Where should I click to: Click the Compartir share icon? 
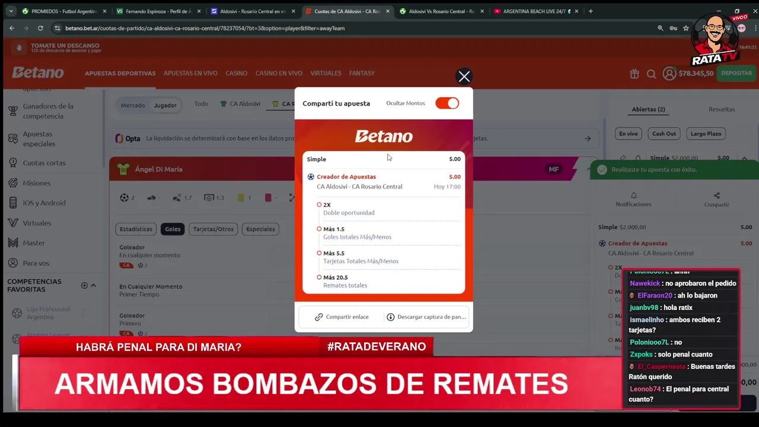[x=716, y=195]
